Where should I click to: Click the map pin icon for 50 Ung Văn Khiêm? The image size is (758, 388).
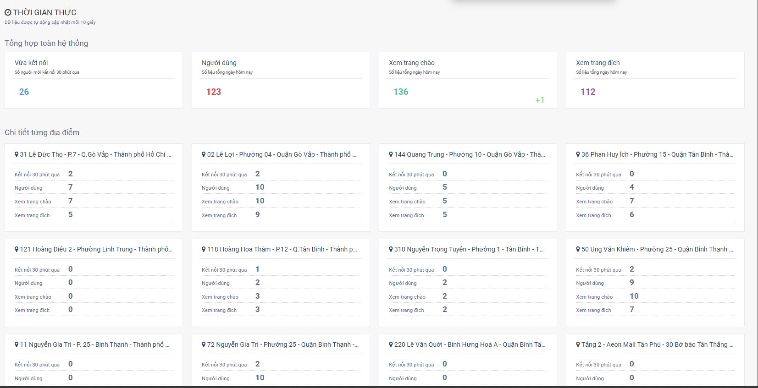(578, 249)
